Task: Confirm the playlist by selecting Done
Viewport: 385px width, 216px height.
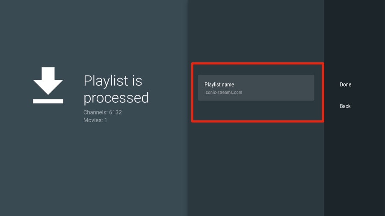Action: point(345,85)
